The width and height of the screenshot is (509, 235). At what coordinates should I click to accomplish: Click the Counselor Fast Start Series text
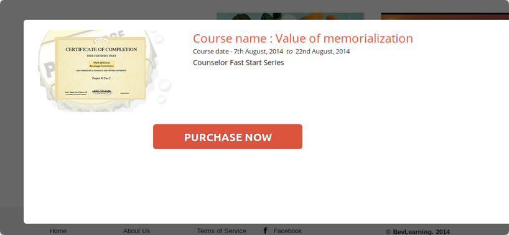238,63
